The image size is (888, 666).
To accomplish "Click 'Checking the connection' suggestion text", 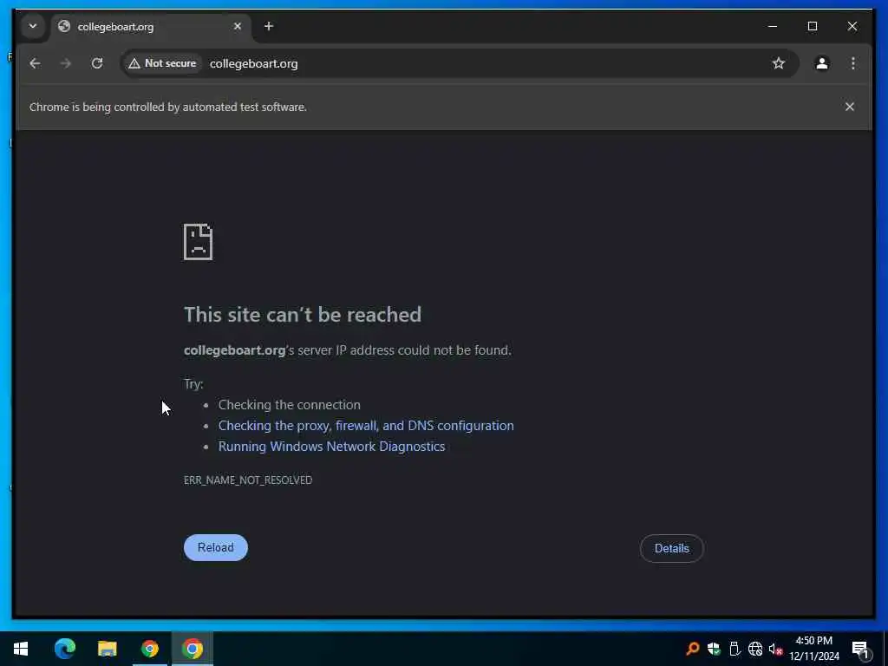I will [x=290, y=405].
